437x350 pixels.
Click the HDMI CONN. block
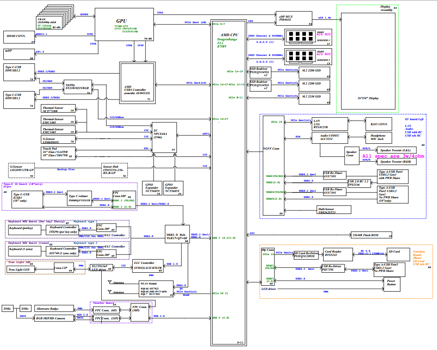pos(19,37)
